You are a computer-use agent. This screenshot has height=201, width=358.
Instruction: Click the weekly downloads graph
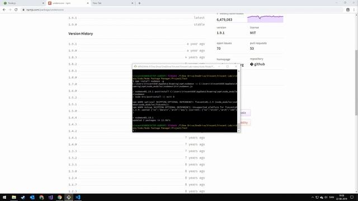(x=265, y=19)
